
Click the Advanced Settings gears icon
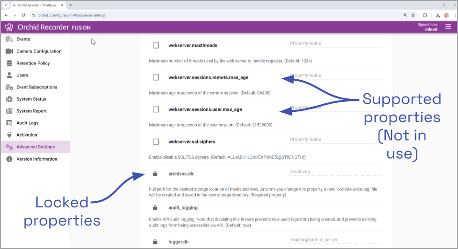click(10, 147)
